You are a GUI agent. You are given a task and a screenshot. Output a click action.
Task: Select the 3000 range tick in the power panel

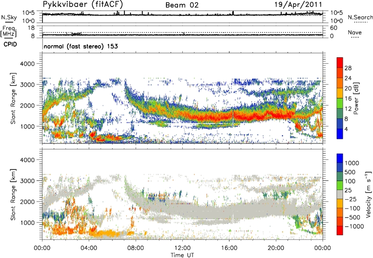(27, 85)
